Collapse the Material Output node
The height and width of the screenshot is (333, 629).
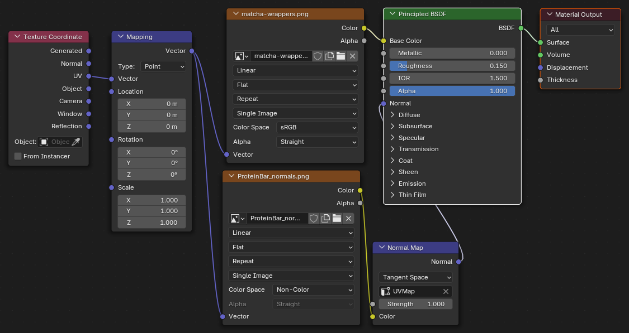[x=549, y=15]
